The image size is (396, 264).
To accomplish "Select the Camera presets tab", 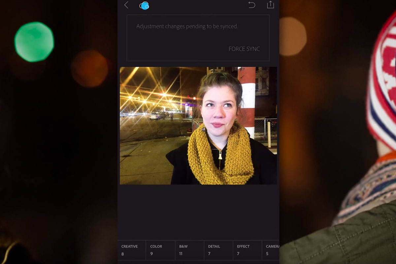I will coord(272,246).
